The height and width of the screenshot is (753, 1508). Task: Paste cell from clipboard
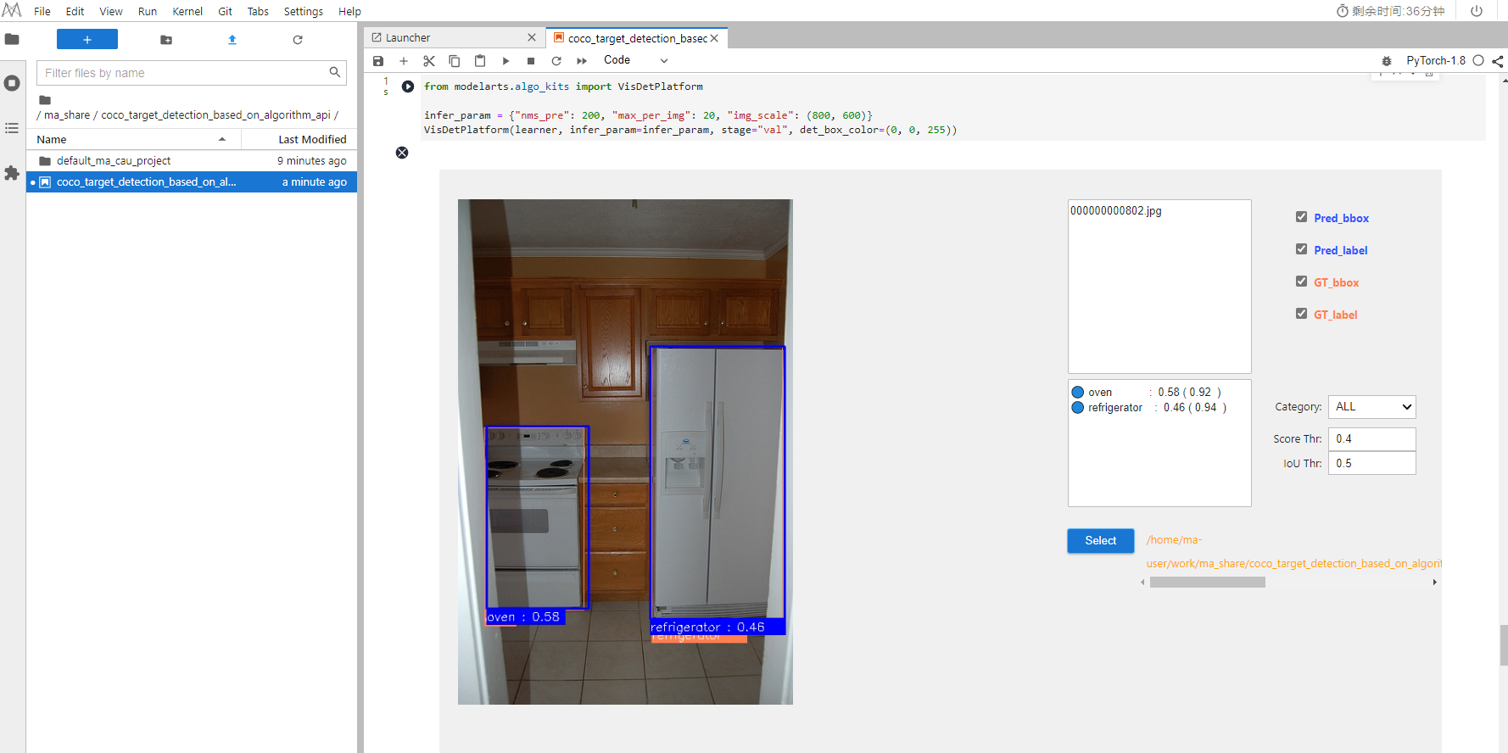[x=480, y=61]
